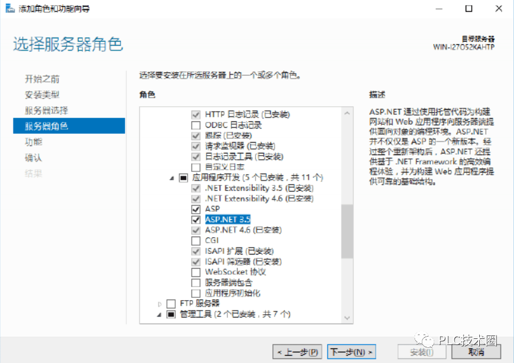The height and width of the screenshot is (363, 514).
Task: Click the 下一步(N) button
Action: click(352, 352)
